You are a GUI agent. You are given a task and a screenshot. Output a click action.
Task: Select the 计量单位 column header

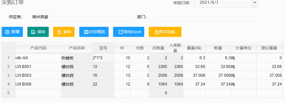pos(244,48)
